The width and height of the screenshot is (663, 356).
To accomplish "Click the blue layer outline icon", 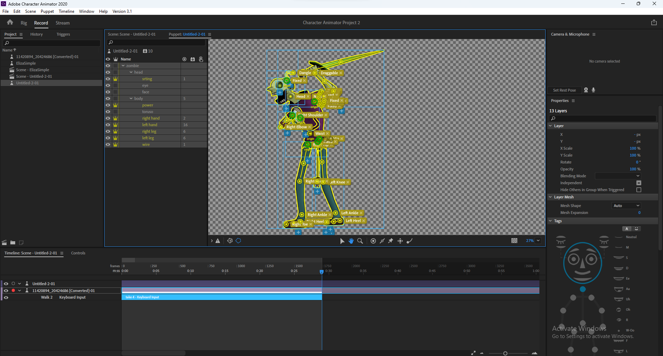I will point(238,241).
